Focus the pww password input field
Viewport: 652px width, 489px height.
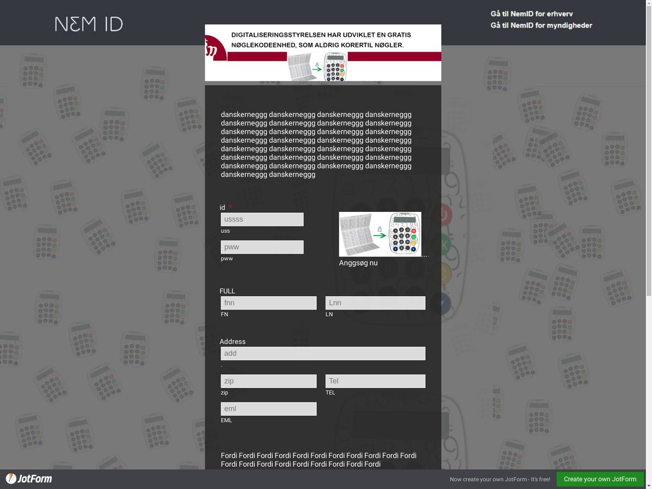click(262, 247)
